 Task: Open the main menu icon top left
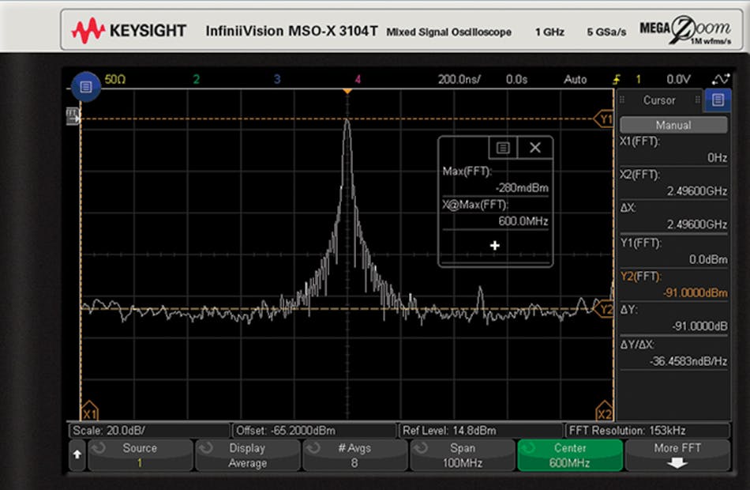point(86,86)
